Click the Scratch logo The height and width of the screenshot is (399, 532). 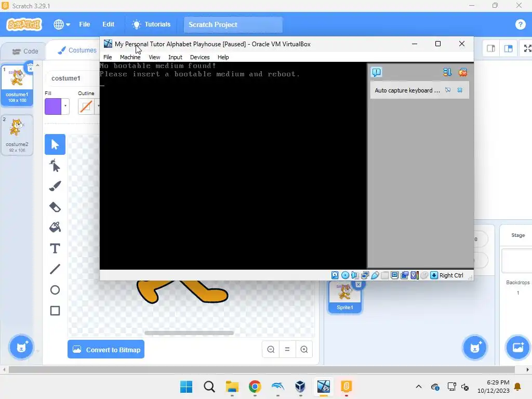pyautogui.click(x=24, y=24)
